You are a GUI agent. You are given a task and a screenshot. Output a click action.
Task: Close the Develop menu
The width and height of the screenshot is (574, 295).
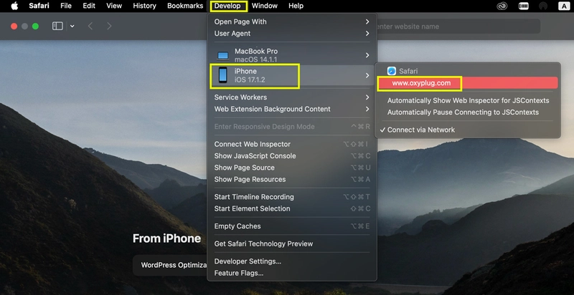(228, 6)
